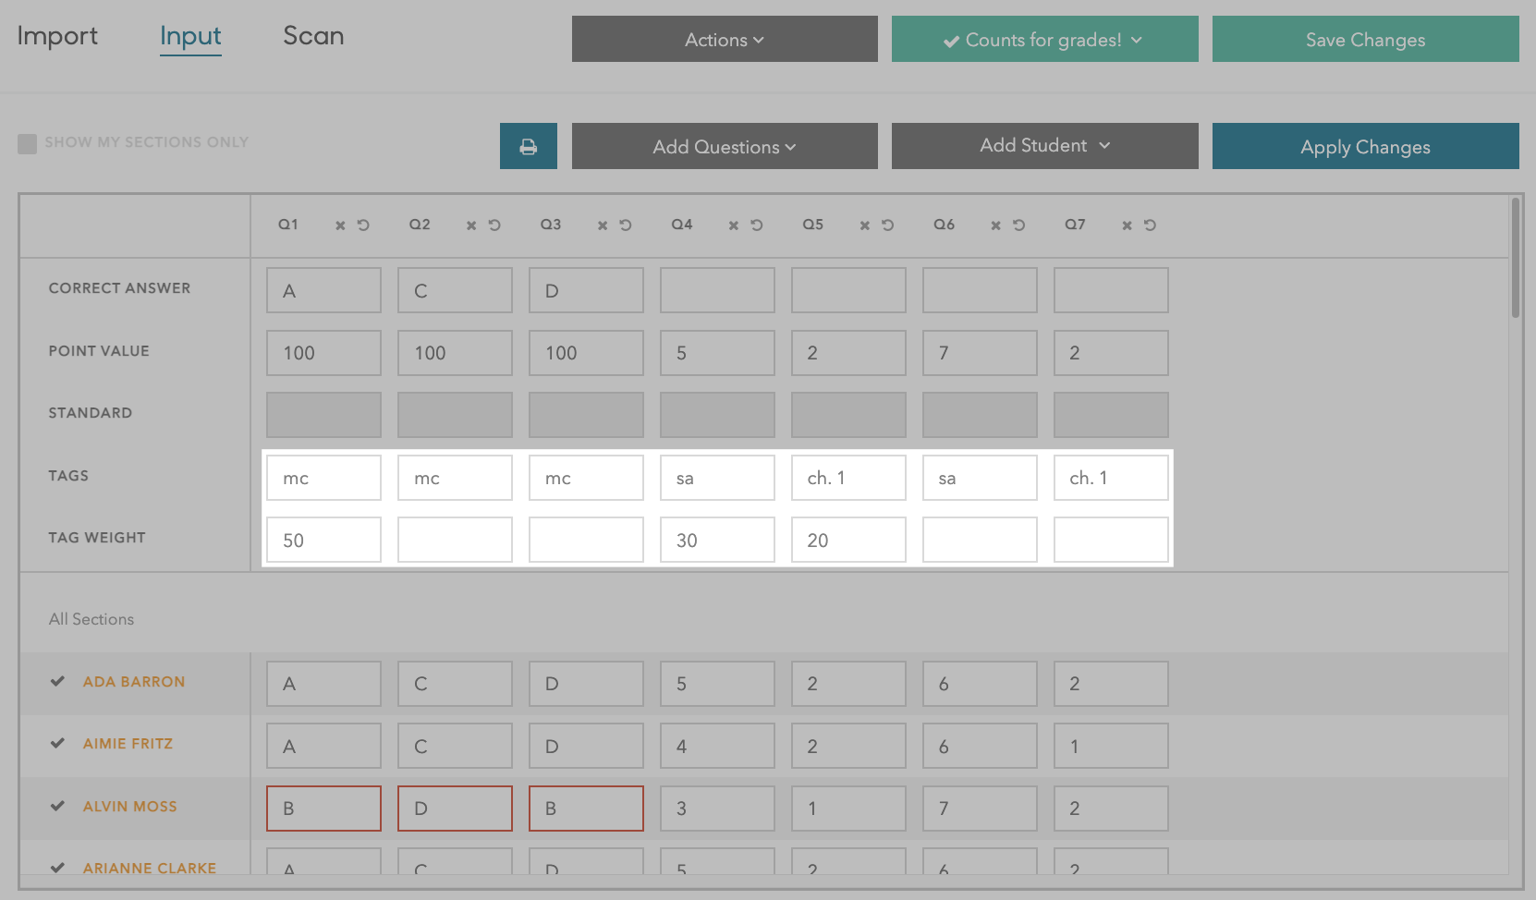
Task: Click the undo icon next to Q4
Action: tap(757, 225)
